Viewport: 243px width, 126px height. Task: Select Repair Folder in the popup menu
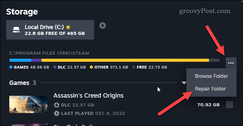pos(210,89)
